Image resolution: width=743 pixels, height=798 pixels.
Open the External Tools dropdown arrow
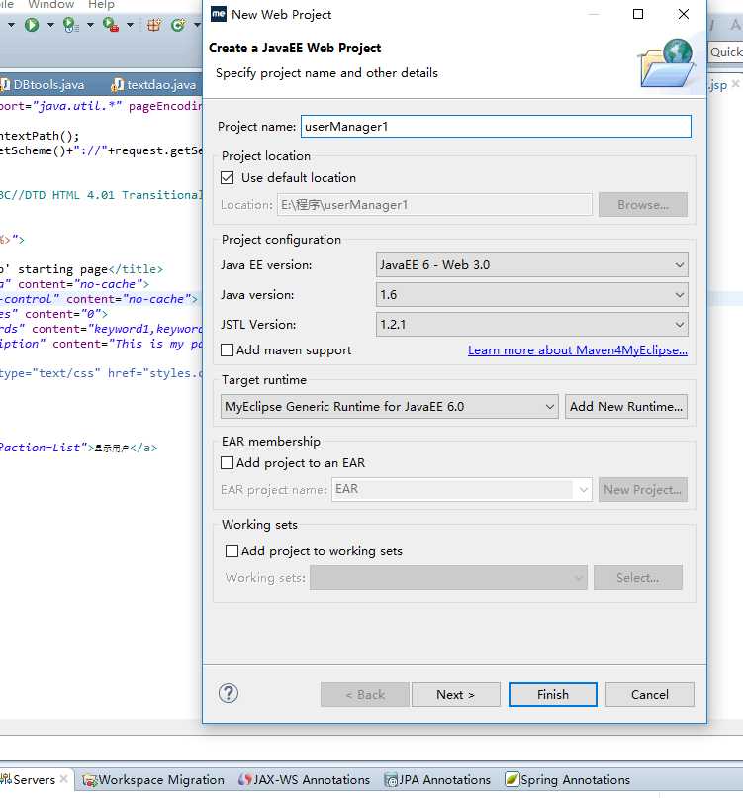(130, 25)
